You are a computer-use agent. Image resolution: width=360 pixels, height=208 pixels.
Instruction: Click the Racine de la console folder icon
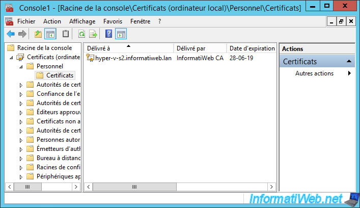point(11,48)
